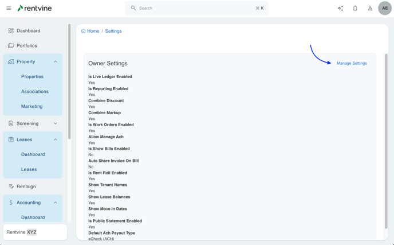The width and height of the screenshot is (394, 245).
Task: Select Associations in the sidebar
Action: pos(34,92)
